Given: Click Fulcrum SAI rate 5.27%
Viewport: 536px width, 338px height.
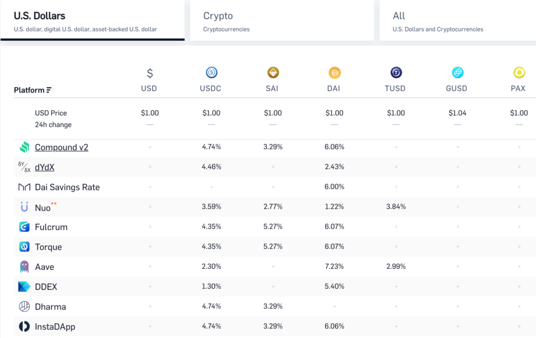Looking at the screenshot, I should pyautogui.click(x=273, y=226).
